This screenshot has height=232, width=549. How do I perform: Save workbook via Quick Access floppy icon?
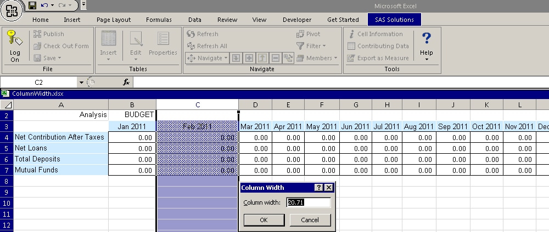(32, 5)
